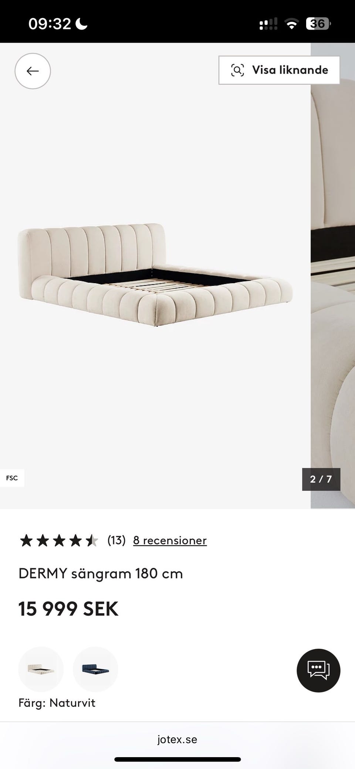This screenshot has height=769, width=355.
Task: Tap the Wi-Fi status icon
Action: [x=292, y=24]
